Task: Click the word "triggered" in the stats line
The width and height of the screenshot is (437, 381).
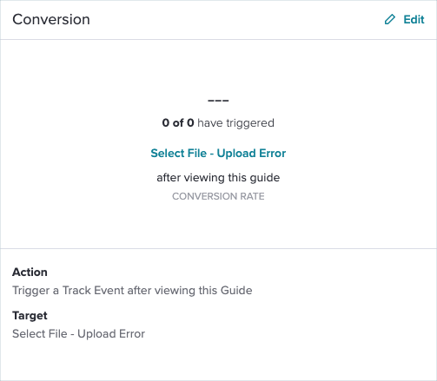Action: tap(250, 123)
